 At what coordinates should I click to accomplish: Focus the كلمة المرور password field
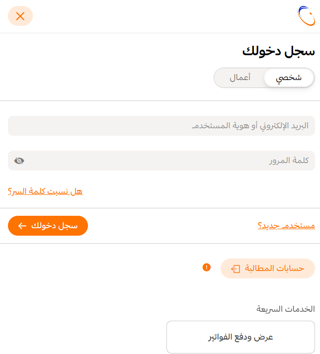pyautogui.click(x=161, y=161)
